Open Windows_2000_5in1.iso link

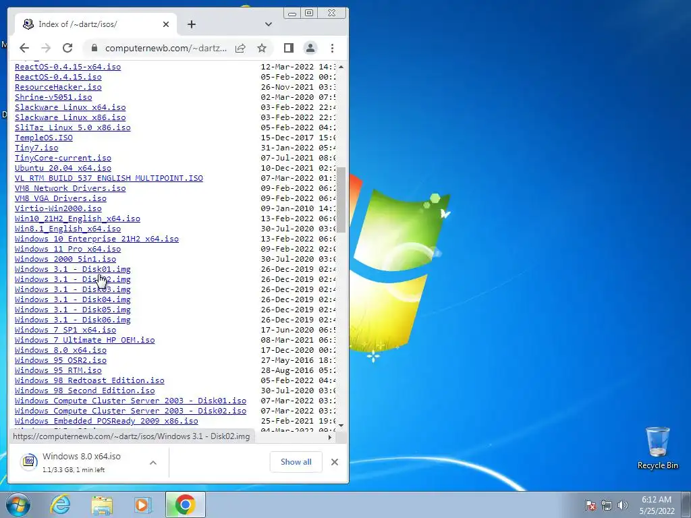tap(65, 260)
